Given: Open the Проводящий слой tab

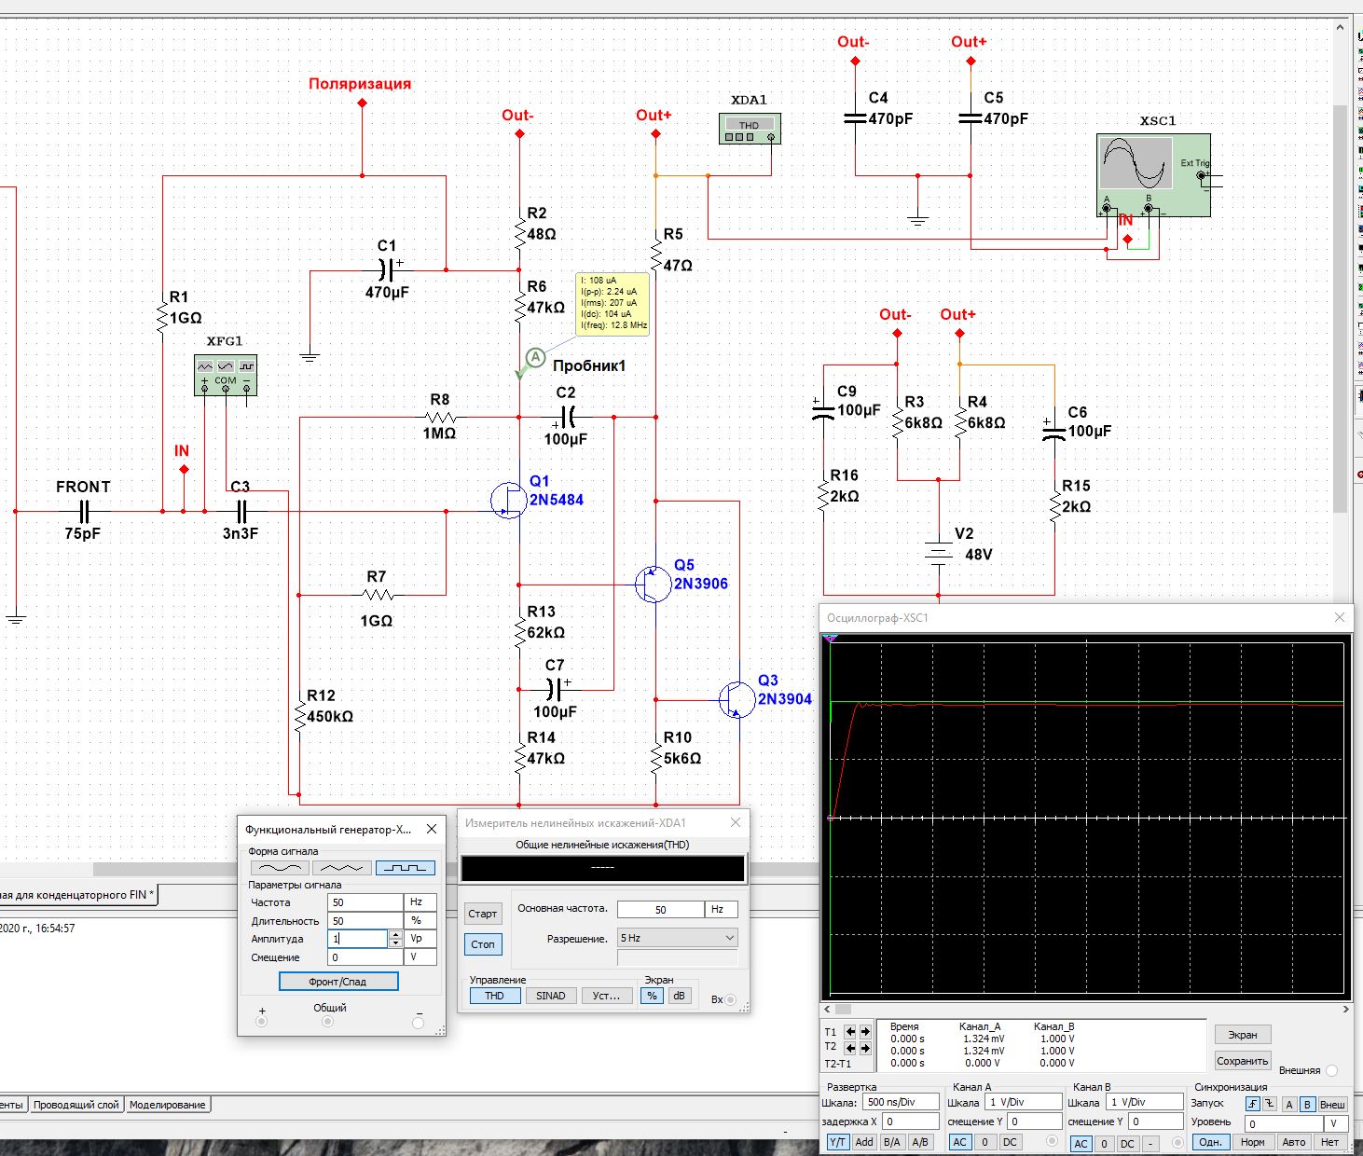Looking at the screenshot, I should [x=76, y=1105].
